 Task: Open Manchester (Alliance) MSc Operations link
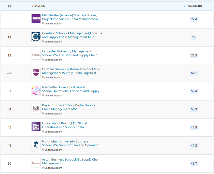click(x=70, y=17)
